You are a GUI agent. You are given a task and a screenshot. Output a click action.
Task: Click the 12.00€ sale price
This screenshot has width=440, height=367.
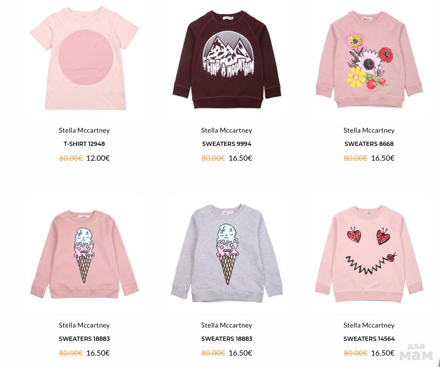(98, 158)
